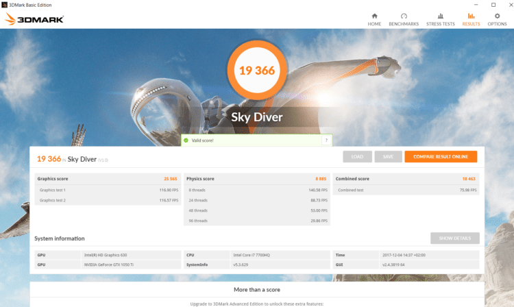Open the Benchmarks gauge icon
514x307 pixels.
404,16
